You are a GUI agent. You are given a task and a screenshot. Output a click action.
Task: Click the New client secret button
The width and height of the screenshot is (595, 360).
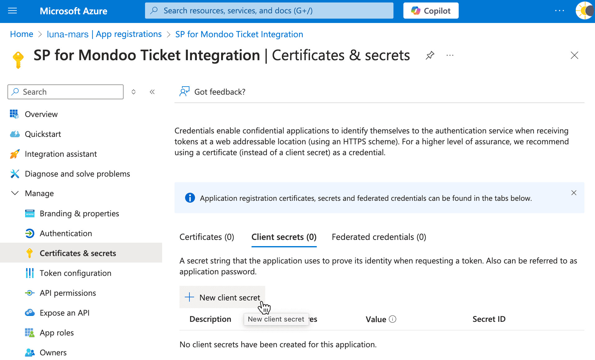click(x=222, y=297)
